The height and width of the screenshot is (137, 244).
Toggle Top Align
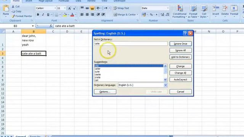coord(82,8)
